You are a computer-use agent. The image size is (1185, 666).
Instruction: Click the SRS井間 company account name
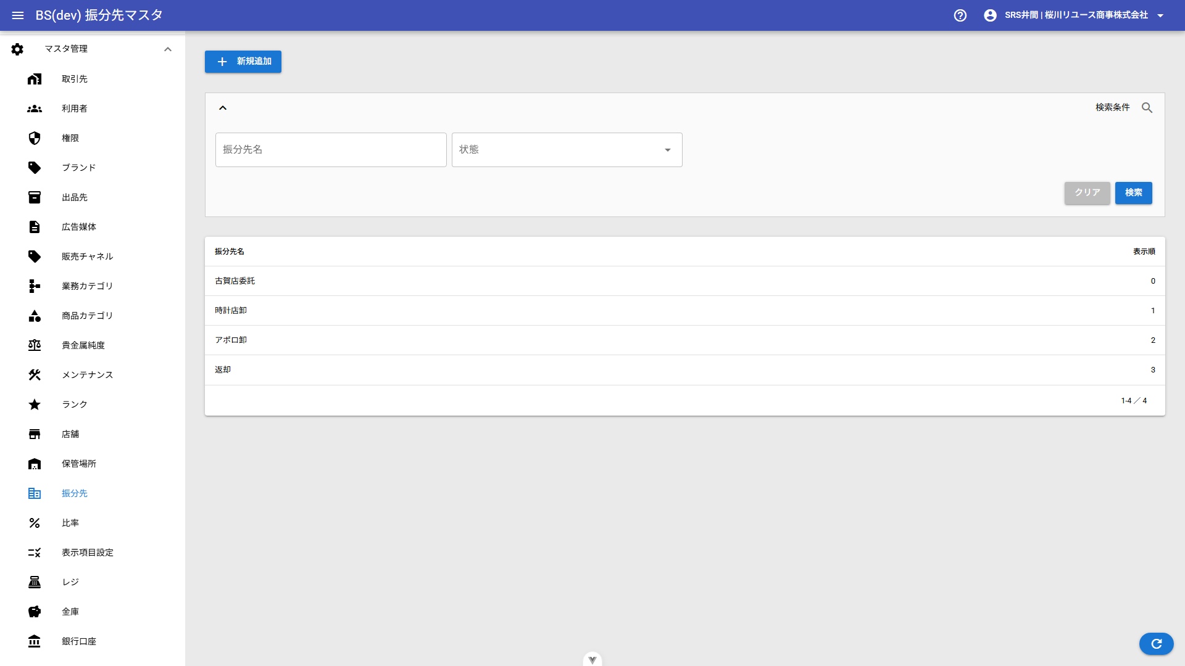point(1076,15)
